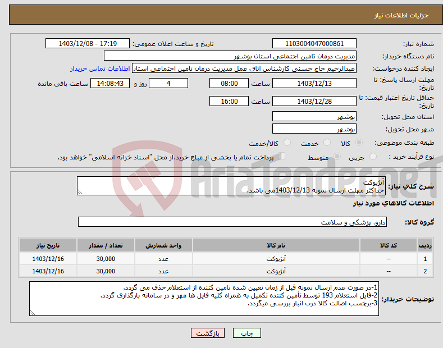Click the remaining days field showing 4
443x348 pixels.
click(168, 83)
